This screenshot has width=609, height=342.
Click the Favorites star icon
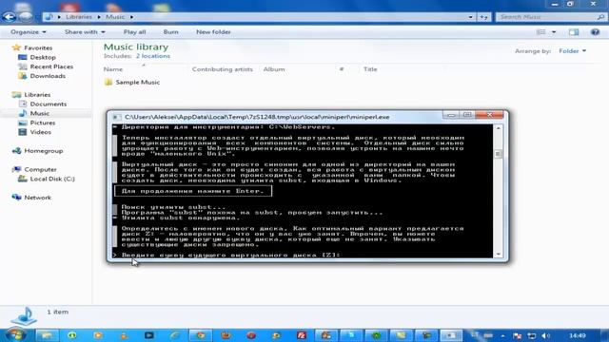16,47
